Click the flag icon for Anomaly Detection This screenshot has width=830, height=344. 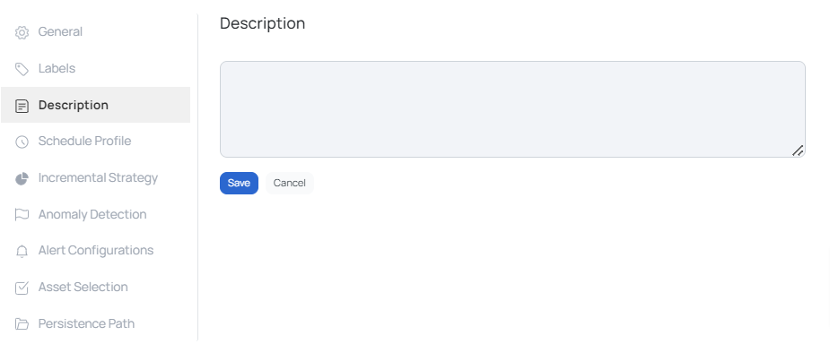[x=22, y=214]
